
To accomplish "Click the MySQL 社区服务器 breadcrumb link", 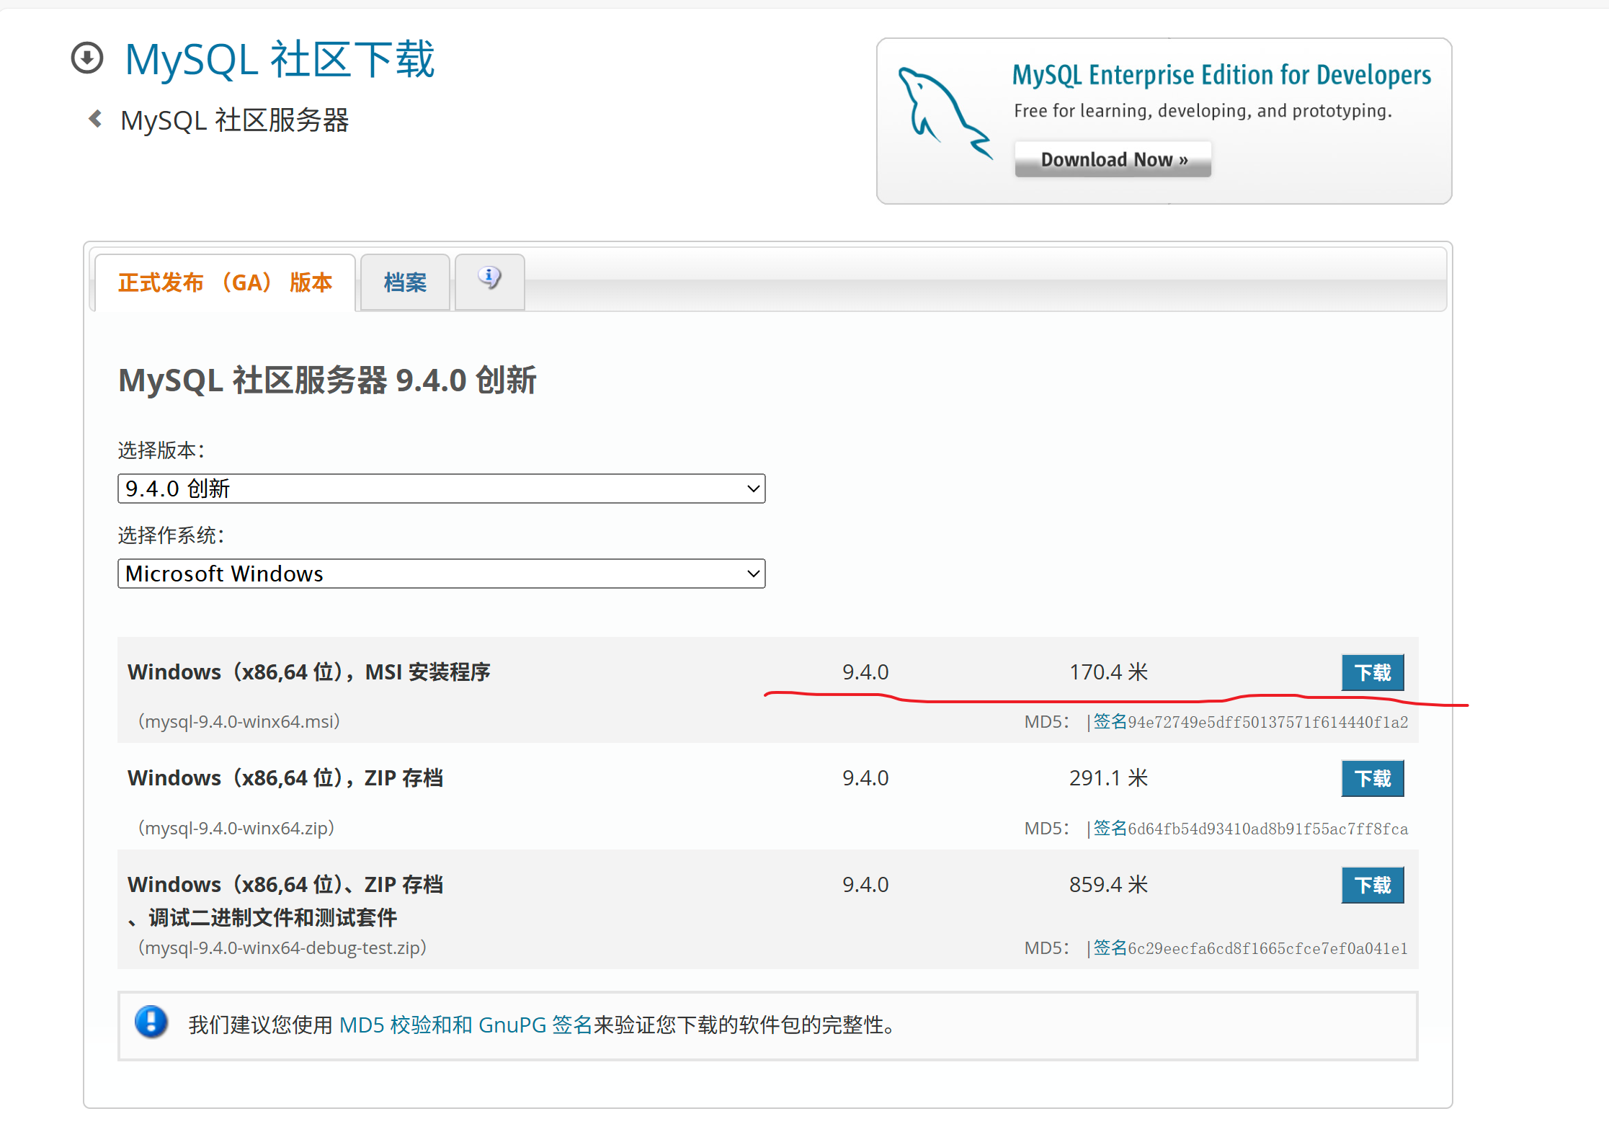I will (234, 120).
